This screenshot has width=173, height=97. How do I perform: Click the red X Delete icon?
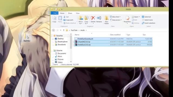click(x=93, y=18)
